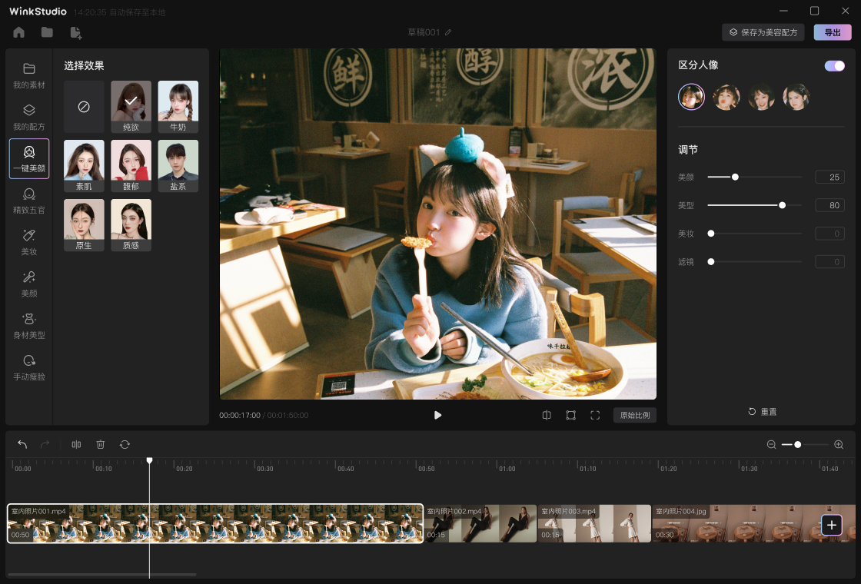Screen dimensions: 861x584
Task: Split the clip at the playhead
Action: pyautogui.click(x=75, y=444)
